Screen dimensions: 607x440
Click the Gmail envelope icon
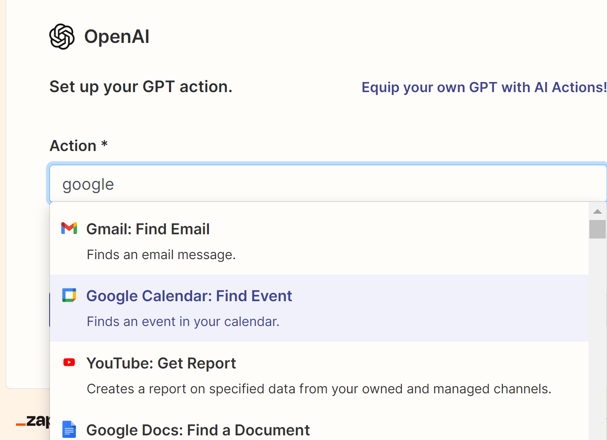point(69,228)
